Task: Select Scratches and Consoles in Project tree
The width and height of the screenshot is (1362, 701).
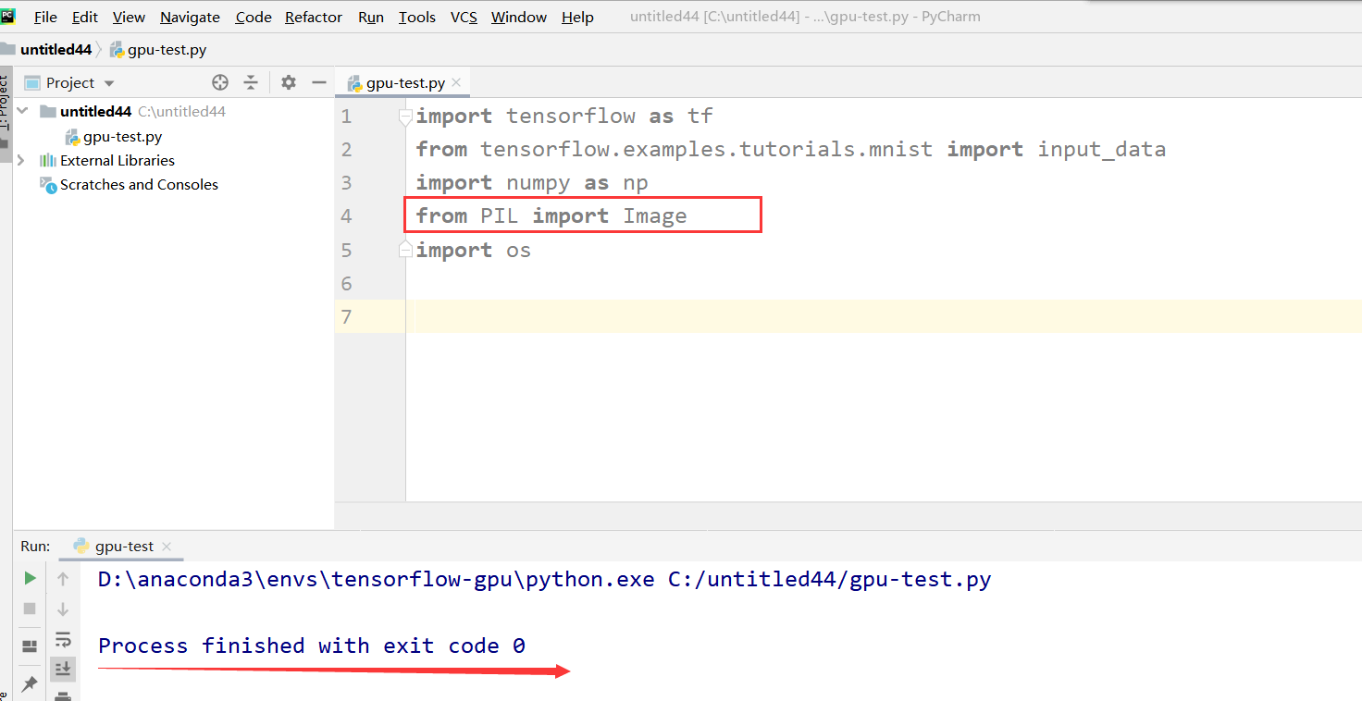Action: tap(137, 184)
